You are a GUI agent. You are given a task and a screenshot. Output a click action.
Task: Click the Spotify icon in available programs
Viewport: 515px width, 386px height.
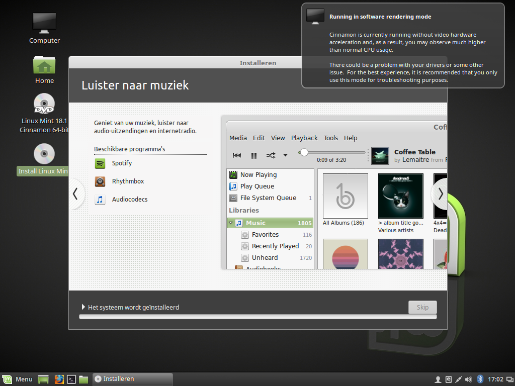100,163
